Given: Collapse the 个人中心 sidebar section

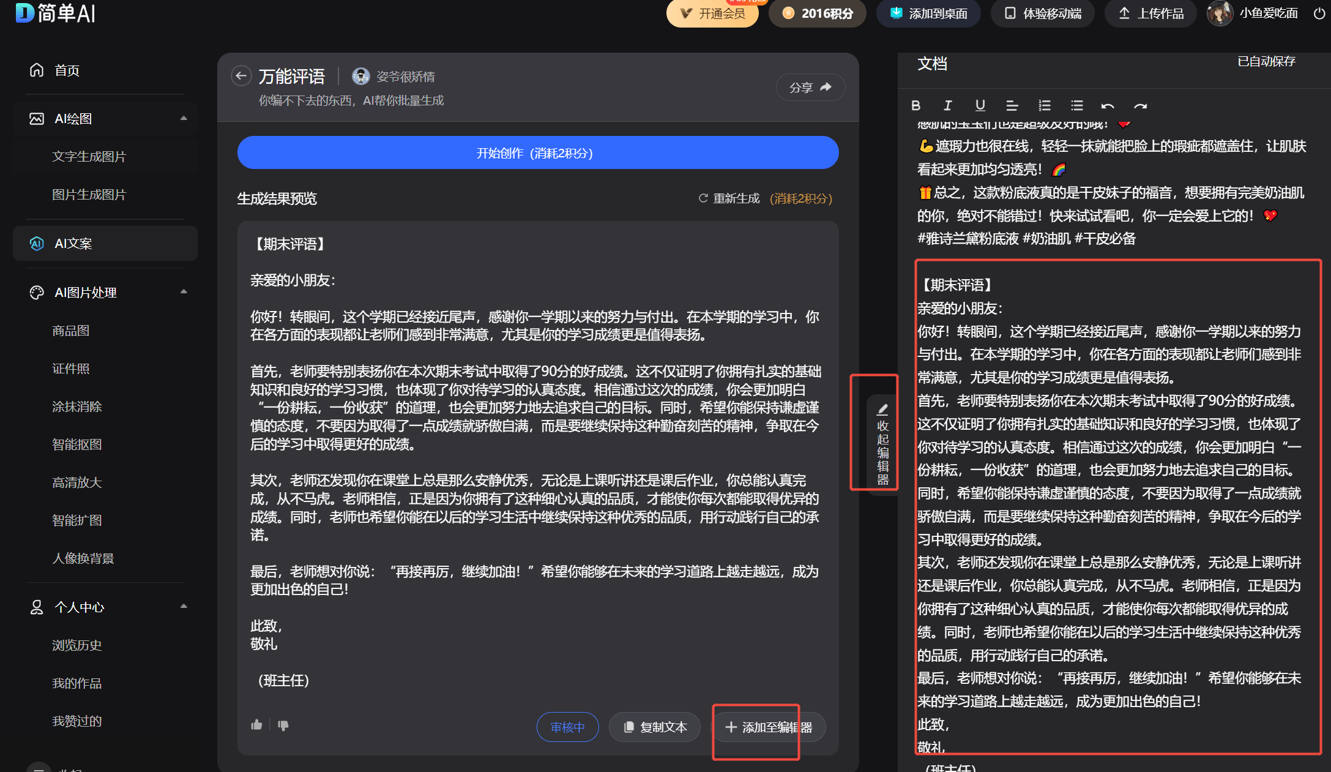Looking at the screenshot, I should click(x=183, y=607).
